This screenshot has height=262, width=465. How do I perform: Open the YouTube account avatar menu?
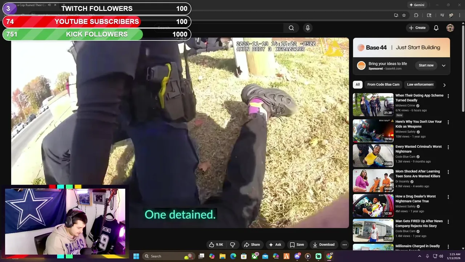(450, 28)
